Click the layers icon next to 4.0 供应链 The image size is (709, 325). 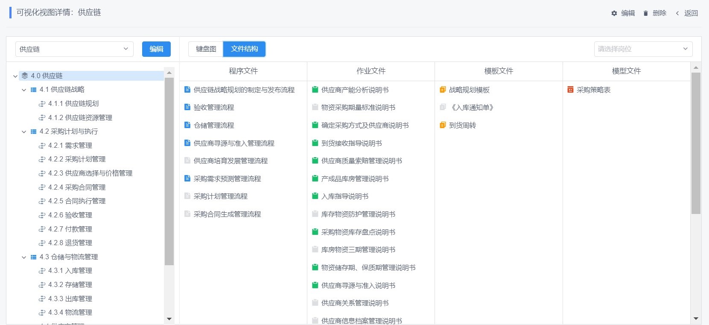[x=25, y=76]
